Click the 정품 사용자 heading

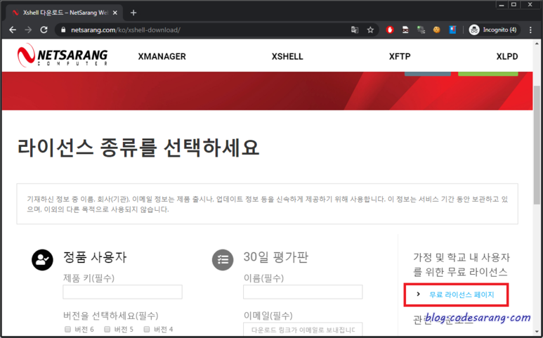tap(95, 257)
